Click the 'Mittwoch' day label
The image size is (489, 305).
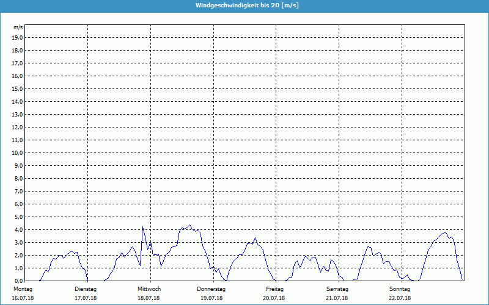pos(149,289)
